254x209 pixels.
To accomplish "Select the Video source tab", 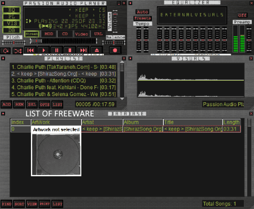I will pyautogui.click(x=81, y=34).
